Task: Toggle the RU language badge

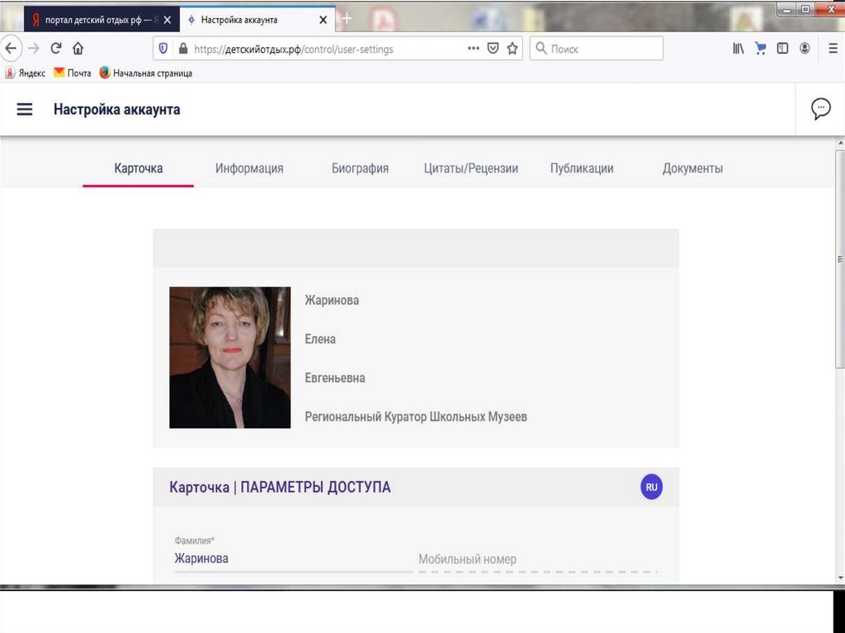Action: coord(651,487)
